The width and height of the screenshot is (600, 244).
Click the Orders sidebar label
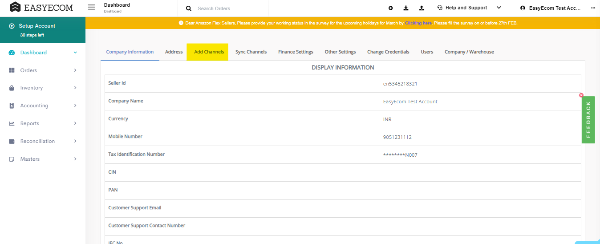pyautogui.click(x=28, y=70)
